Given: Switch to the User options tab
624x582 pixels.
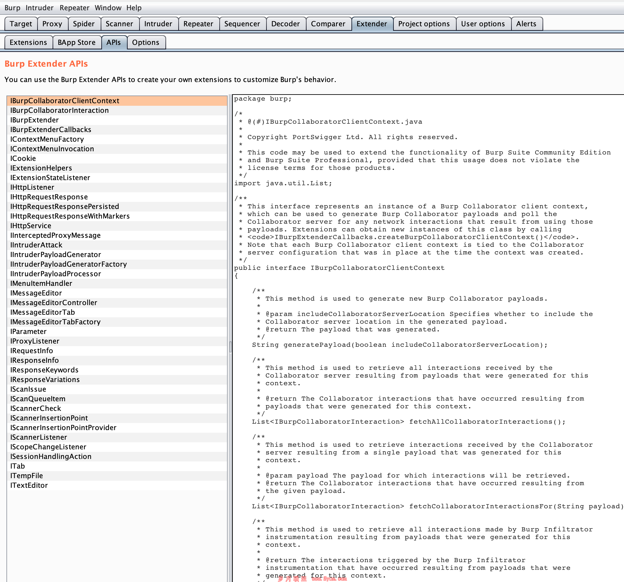Looking at the screenshot, I should pyautogui.click(x=483, y=24).
